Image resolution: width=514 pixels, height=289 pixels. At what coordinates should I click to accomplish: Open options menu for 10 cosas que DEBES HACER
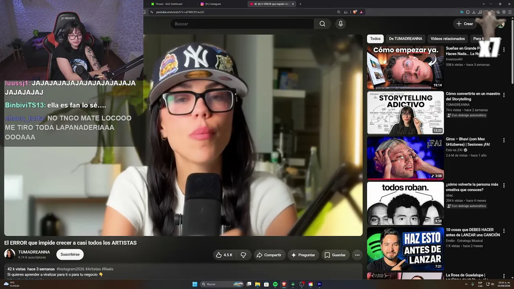(x=504, y=231)
